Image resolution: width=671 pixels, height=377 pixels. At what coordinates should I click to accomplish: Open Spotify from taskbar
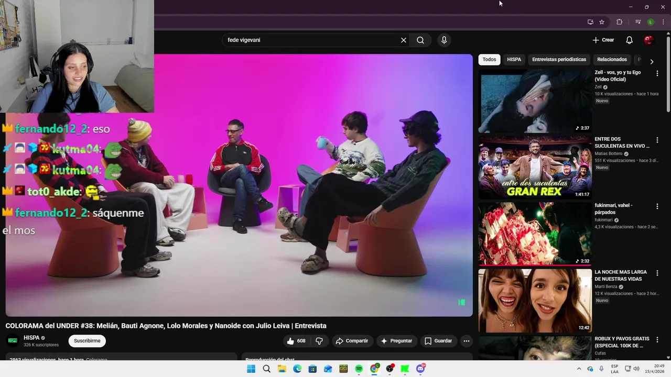point(359,369)
